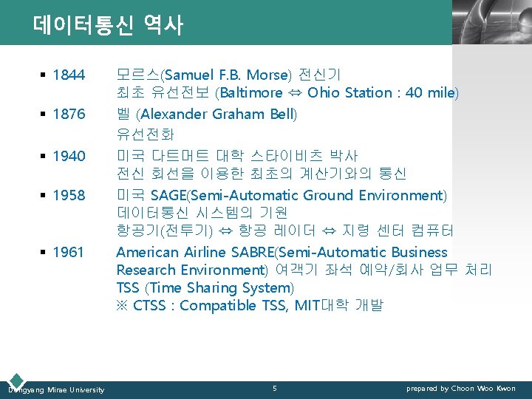The width and height of the screenshot is (532, 399).
Task: Click the metallic header image at top right
Action: pos(492,22)
